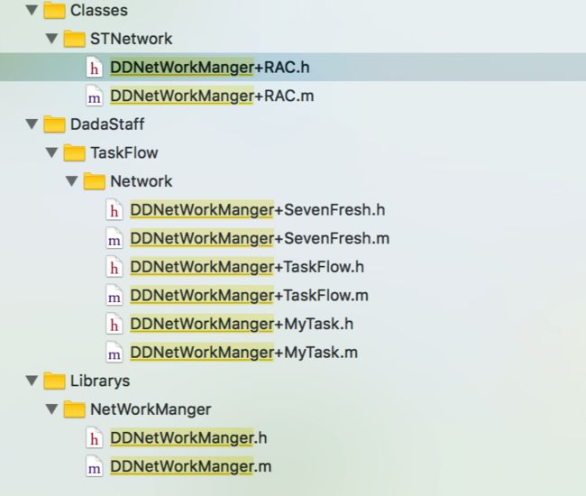Select the TaskFlow group label
The width and height of the screenshot is (586, 496).
[x=124, y=153]
